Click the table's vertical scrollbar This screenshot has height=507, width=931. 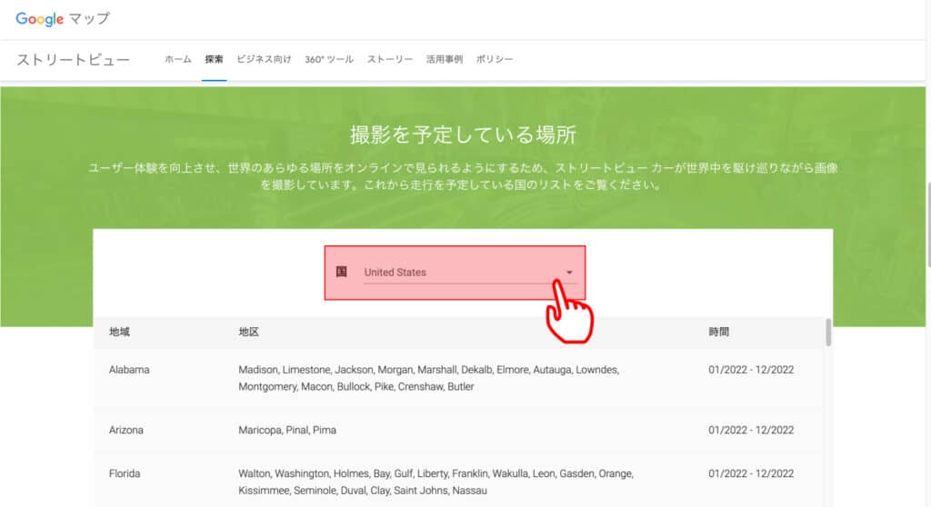tap(828, 333)
